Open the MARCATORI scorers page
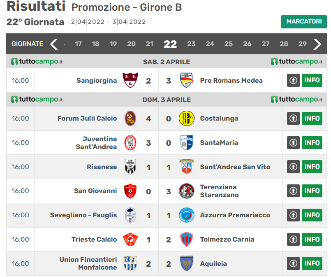This screenshot has height=277, width=331. coord(304,21)
